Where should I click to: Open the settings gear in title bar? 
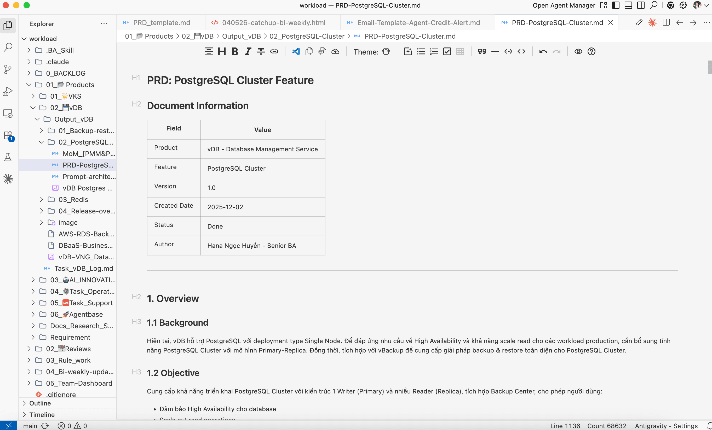(683, 5)
